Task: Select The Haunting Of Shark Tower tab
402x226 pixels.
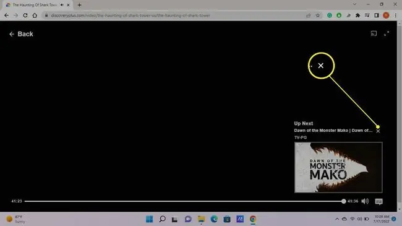Action: pos(35,5)
